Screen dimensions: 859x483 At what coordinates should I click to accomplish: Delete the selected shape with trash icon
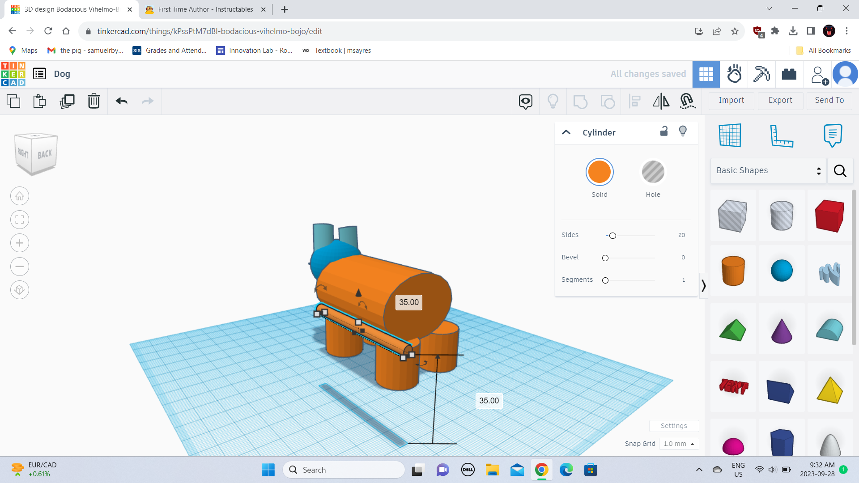point(94,101)
